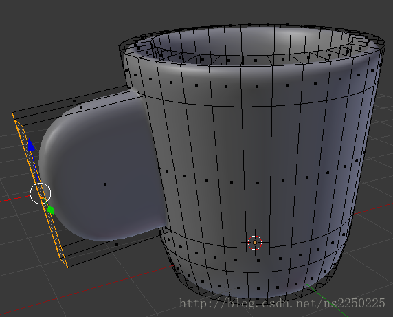Click the white circle at the manipulator center
Image resolution: width=393 pixels, height=317 pixels.
41,193
